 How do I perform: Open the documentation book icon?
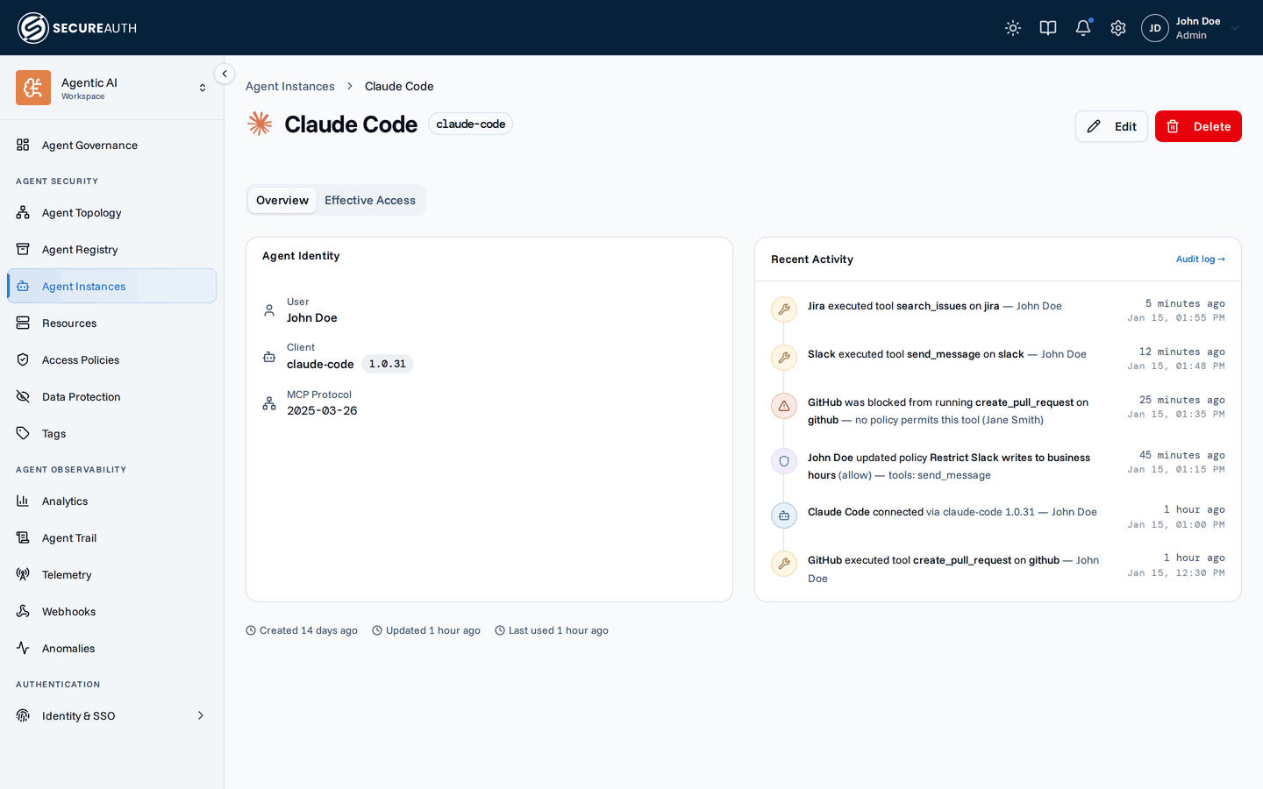[1048, 28]
